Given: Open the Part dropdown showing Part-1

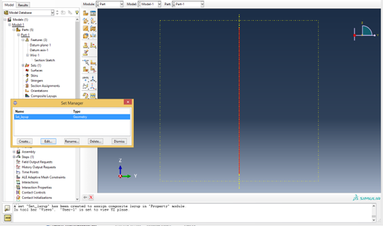Looking at the screenshot, I should click(x=188, y=4).
